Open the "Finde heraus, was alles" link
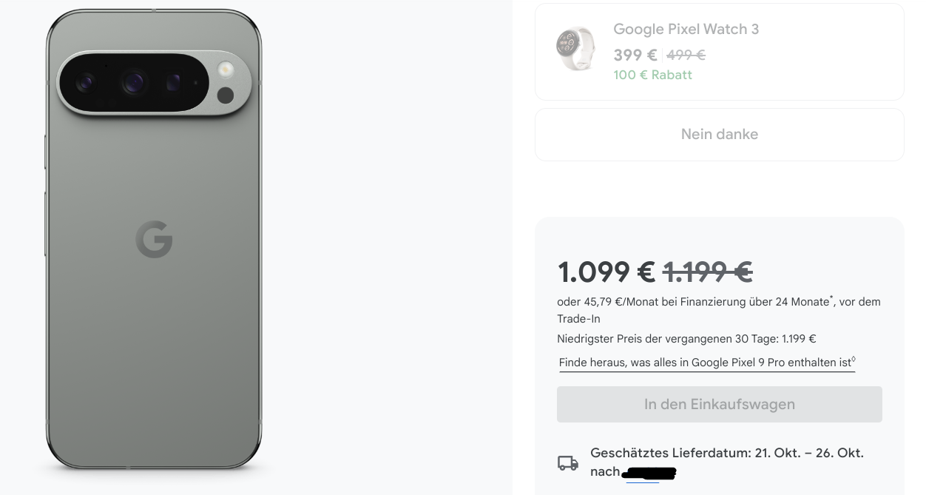This screenshot has width=926, height=495. 706,363
